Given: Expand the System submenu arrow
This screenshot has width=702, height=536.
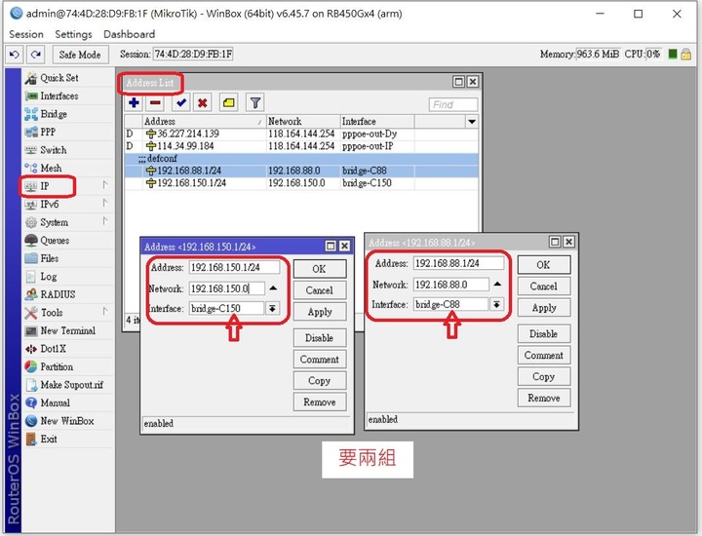Looking at the screenshot, I should [105, 221].
